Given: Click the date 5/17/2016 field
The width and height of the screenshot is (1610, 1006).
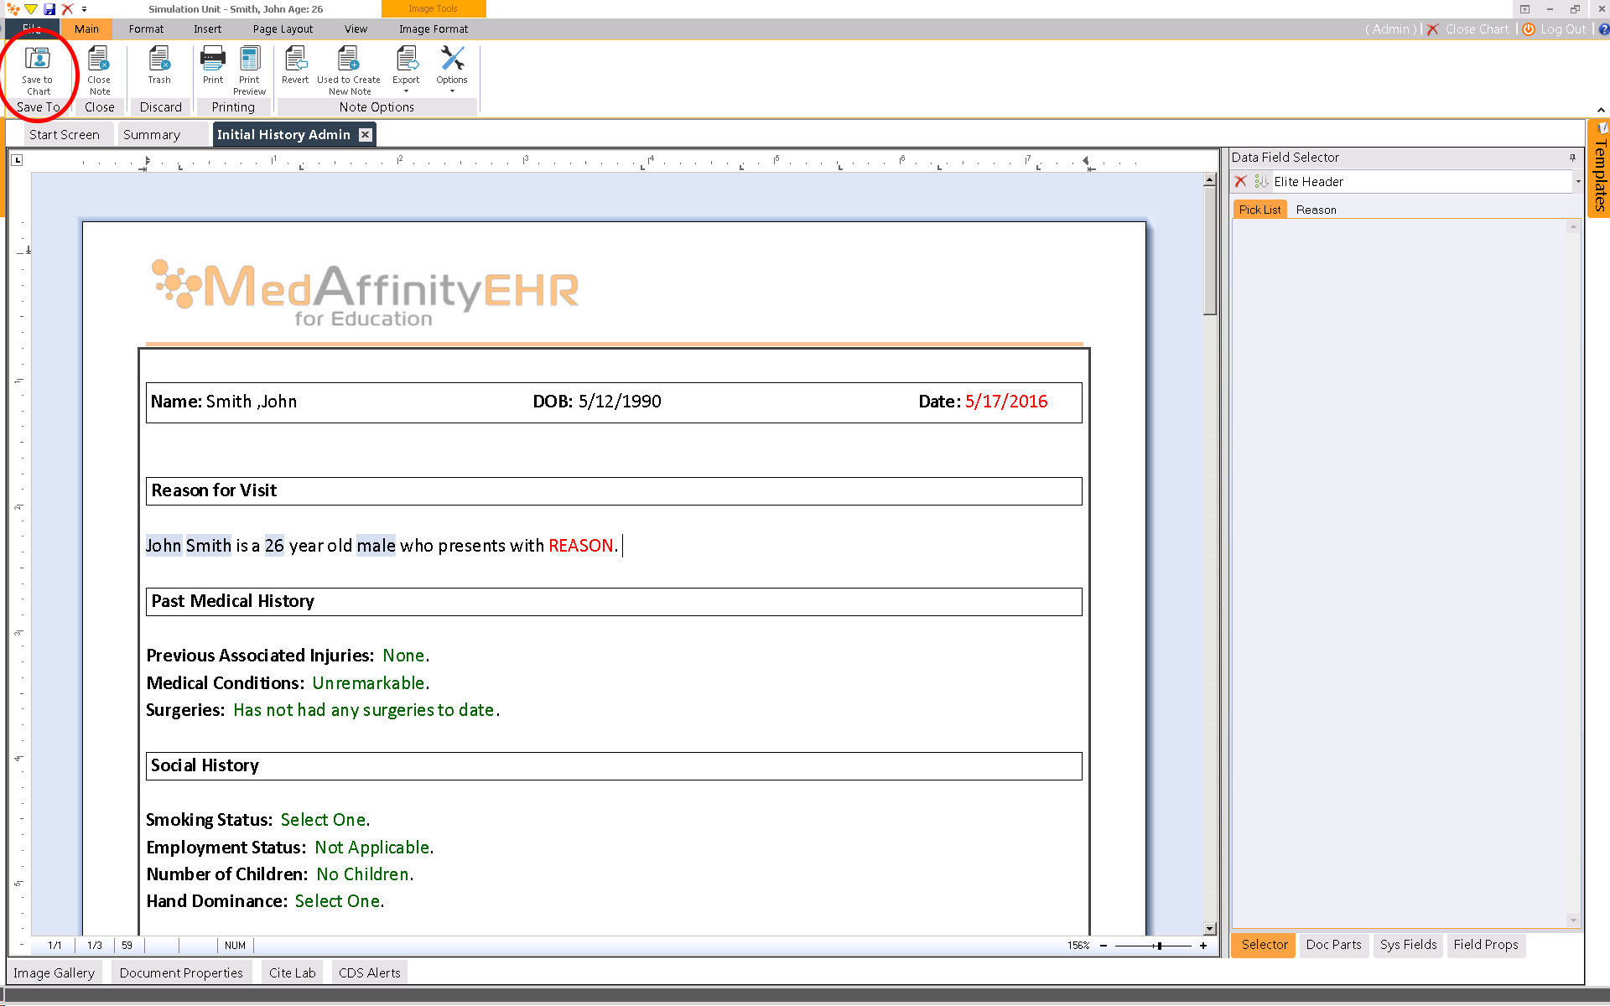Looking at the screenshot, I should pos(1006,402).
